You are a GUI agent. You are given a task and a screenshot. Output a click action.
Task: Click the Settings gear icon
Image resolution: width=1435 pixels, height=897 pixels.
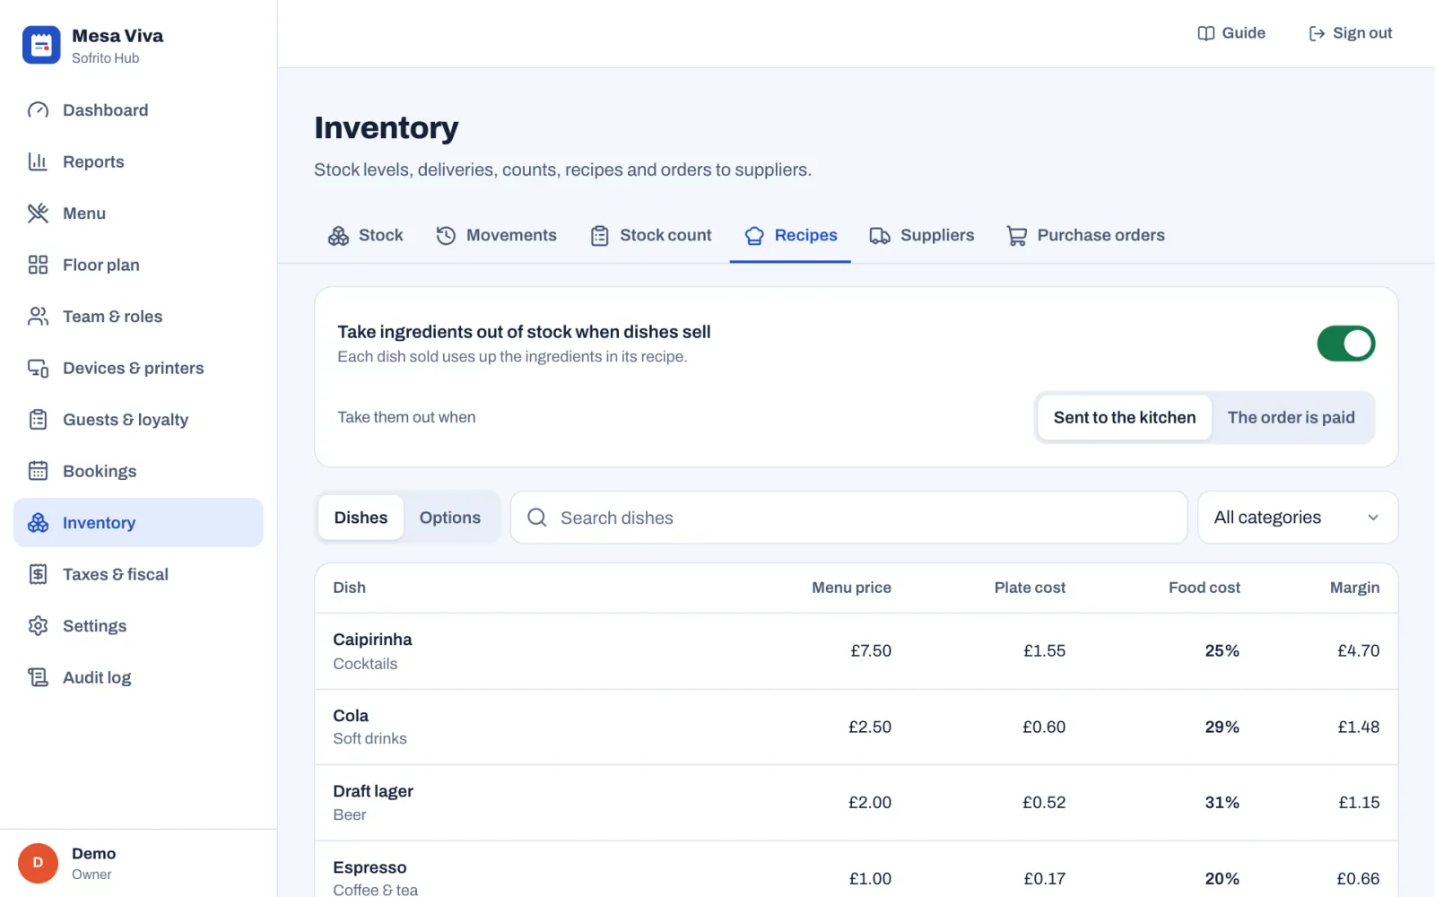tap(38, 626)
